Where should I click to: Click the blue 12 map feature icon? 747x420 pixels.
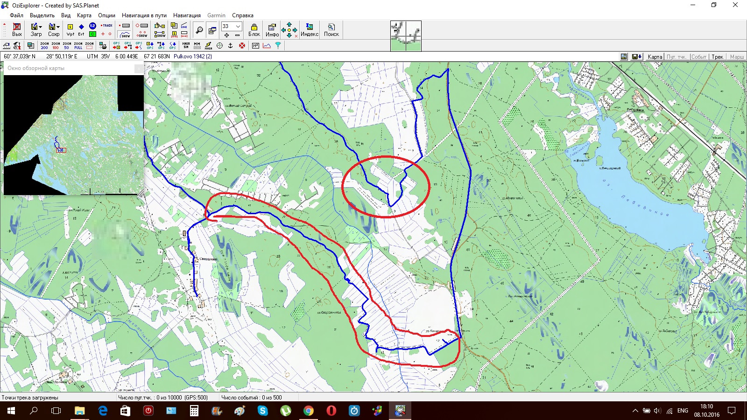click(92, 26)
